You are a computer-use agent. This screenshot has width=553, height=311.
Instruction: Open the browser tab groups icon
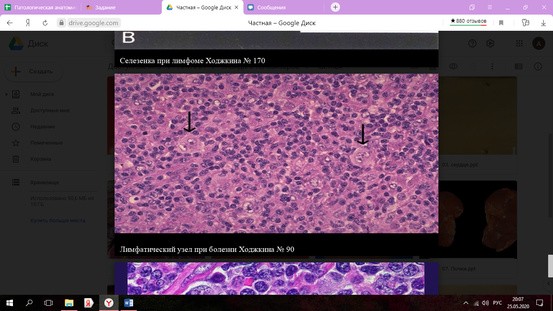tap(472, 7)
